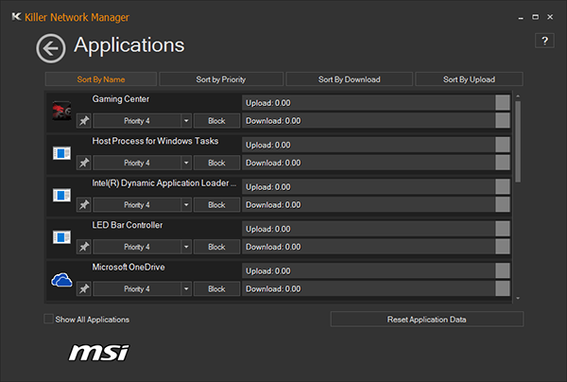Click the Killer Network Manager title
This screenshot has height=382, width=567.
[77, 17]
